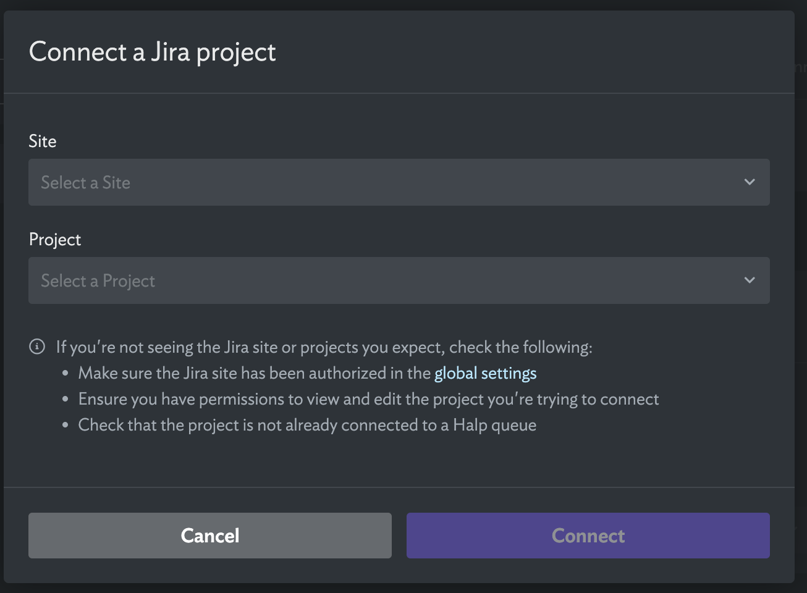
Task: Click the bullet about authorizing the Jira site
Action: point(307,373)
